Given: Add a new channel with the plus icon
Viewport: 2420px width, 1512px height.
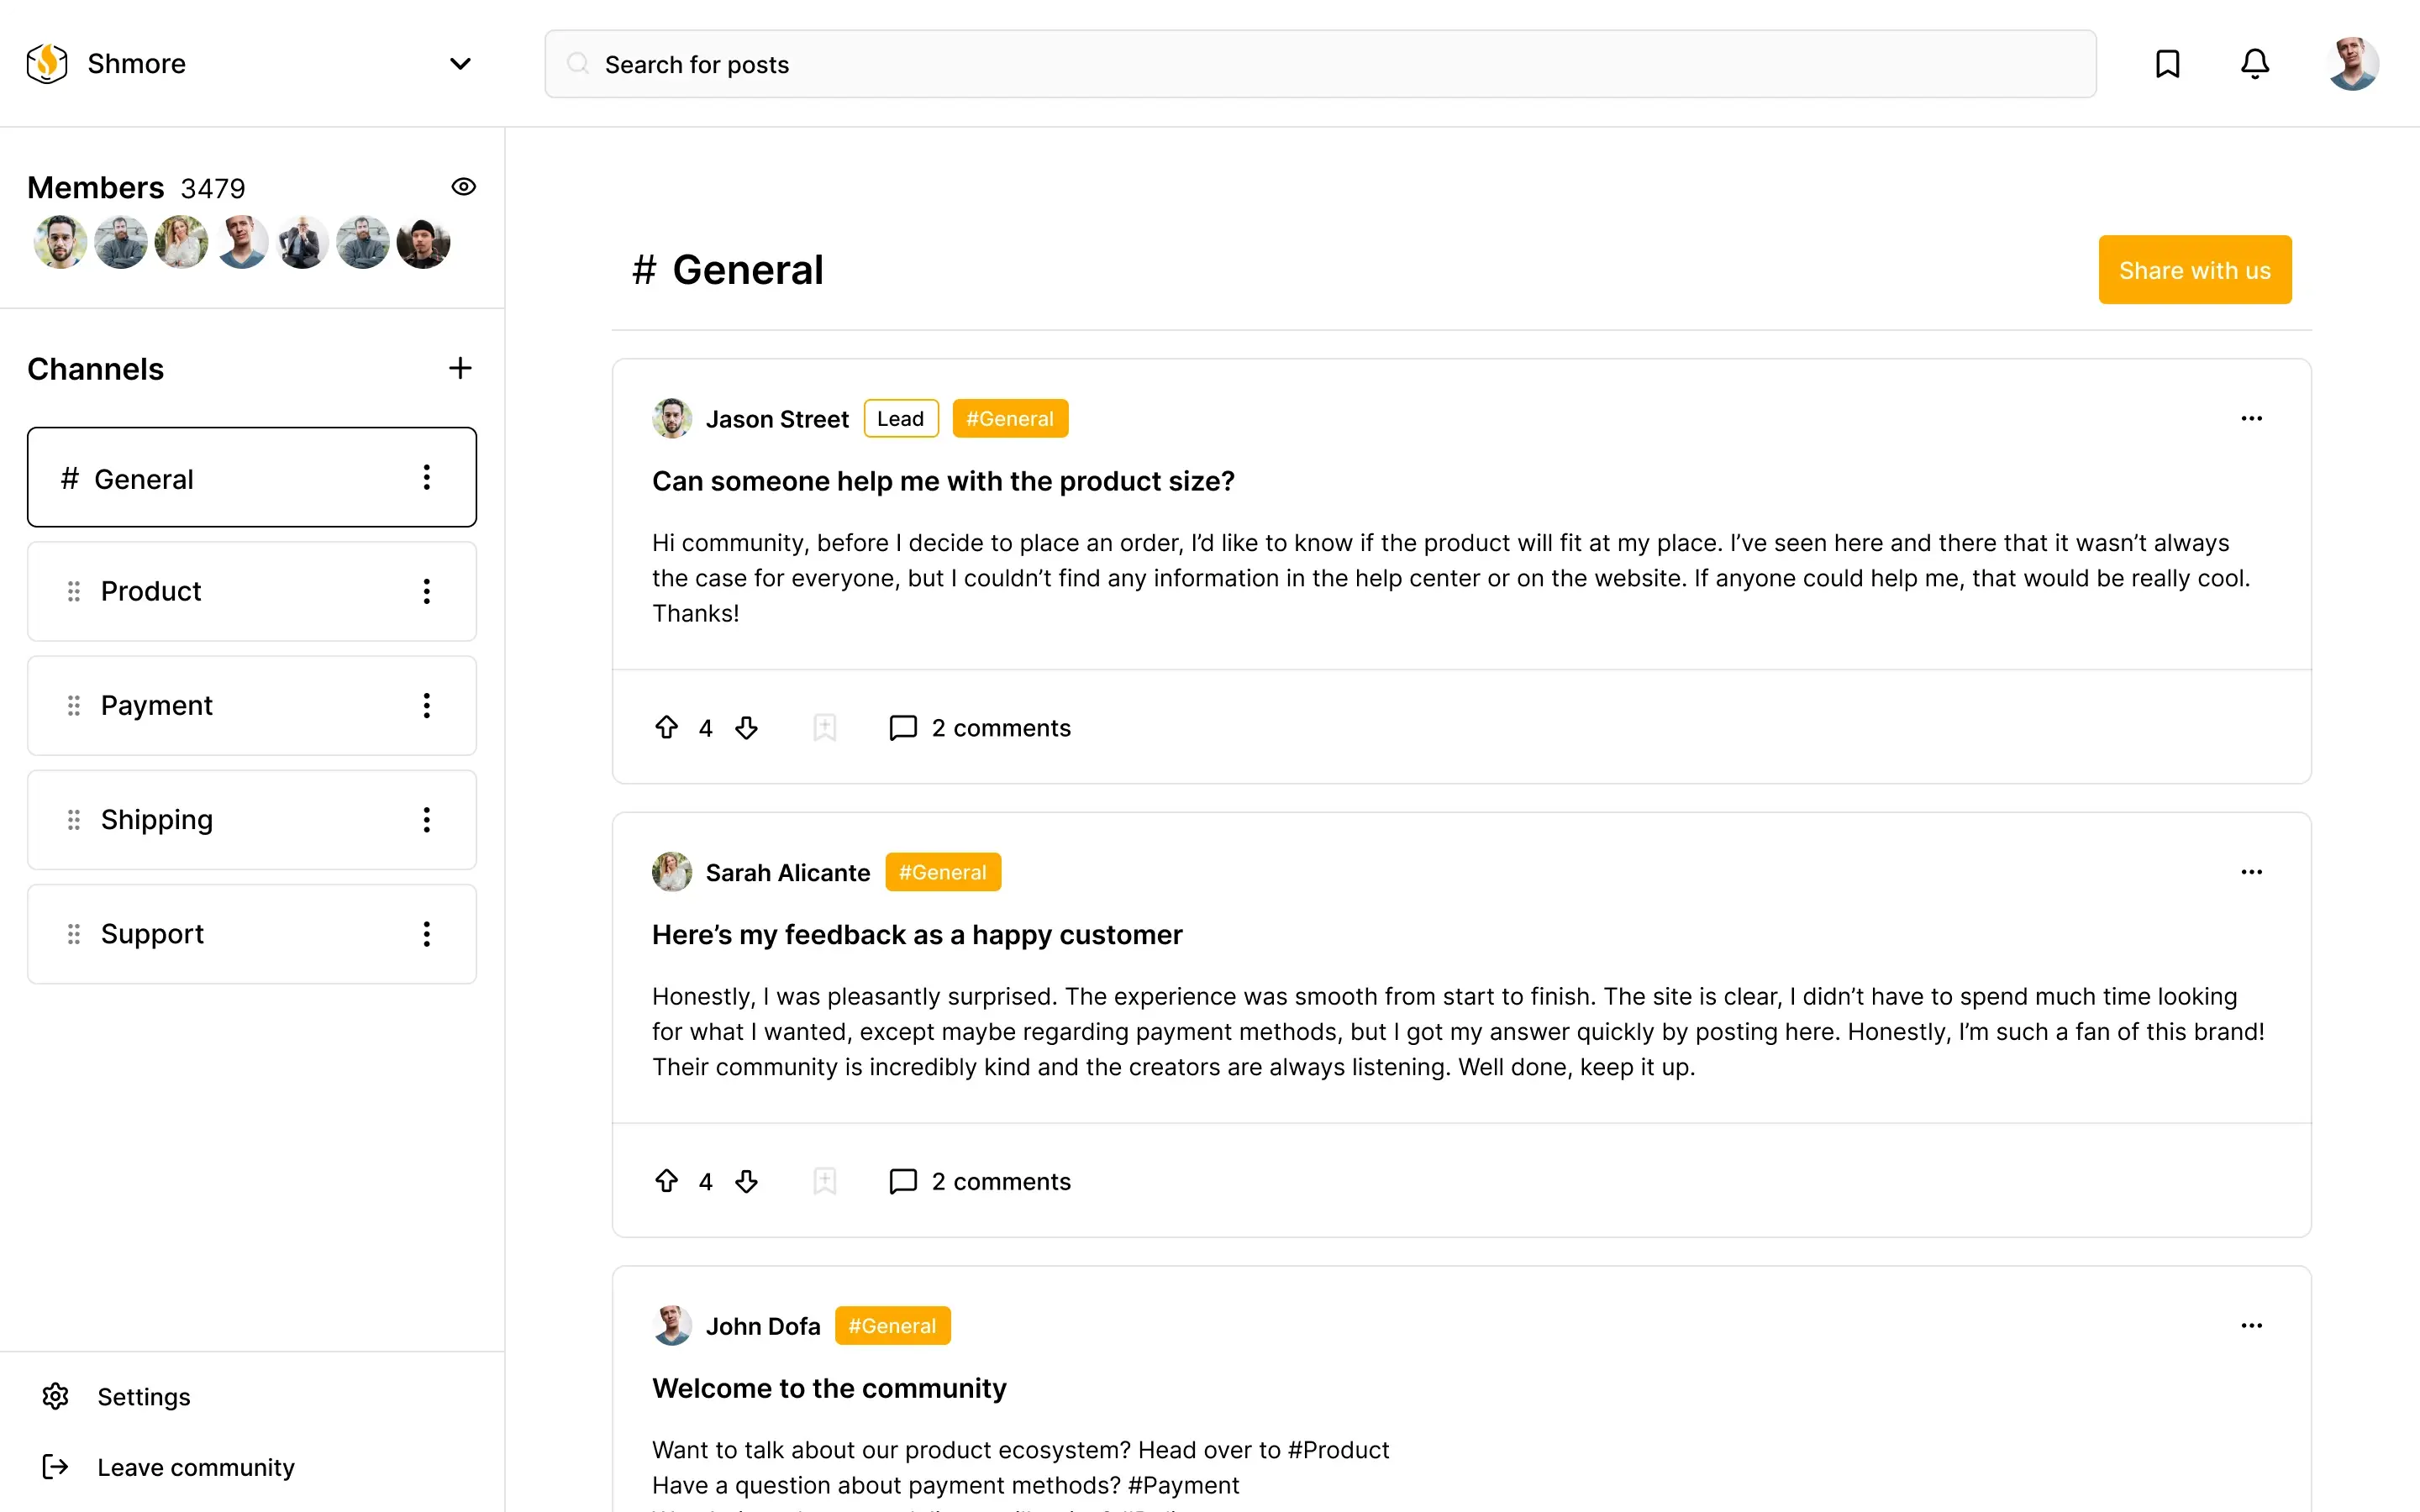Looking at the screenshot, I should point(459,367).
